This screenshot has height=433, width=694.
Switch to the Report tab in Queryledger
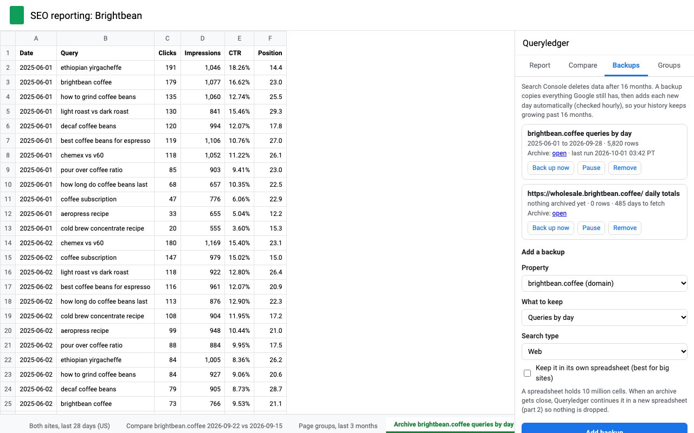[539, 65]
